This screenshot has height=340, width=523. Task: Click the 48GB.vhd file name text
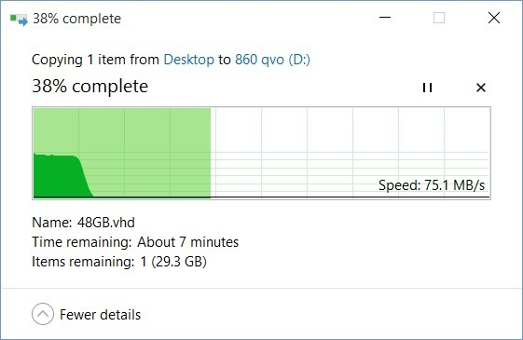(x=106, y=223)
